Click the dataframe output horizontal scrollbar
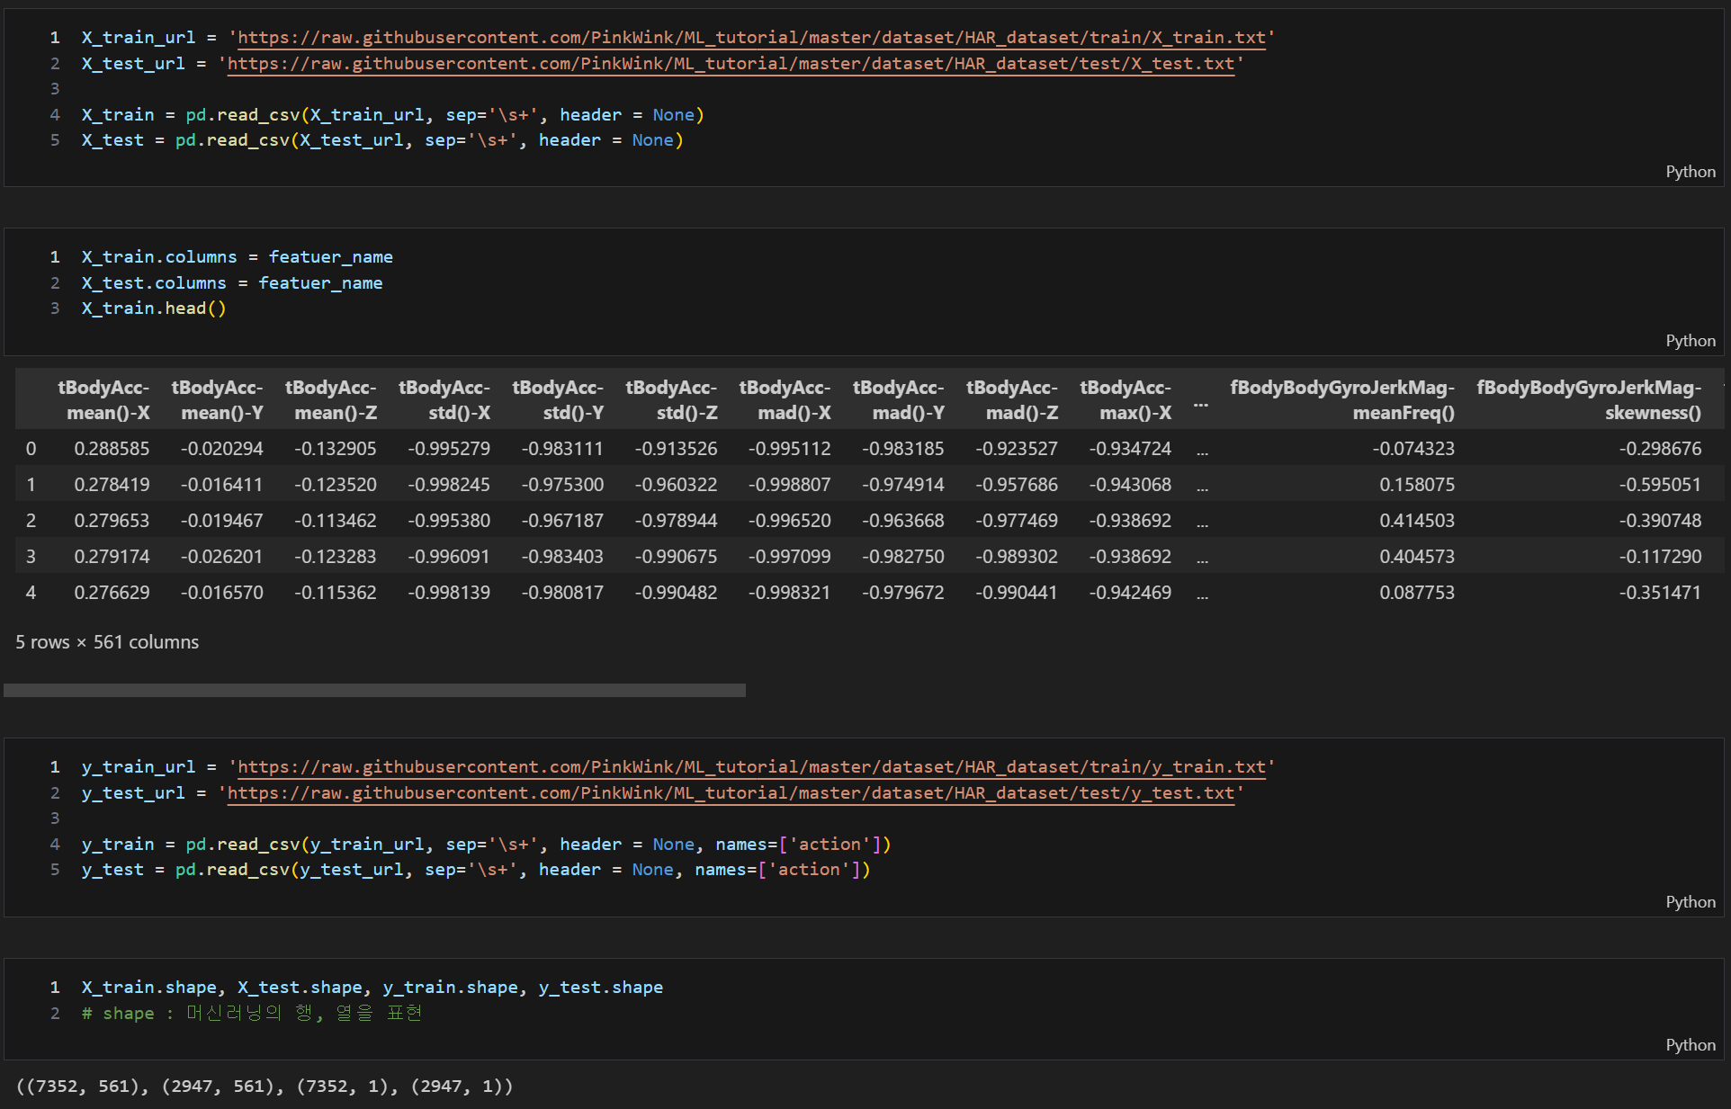This screenshot has height=1109, width=1731. [374, 690]
